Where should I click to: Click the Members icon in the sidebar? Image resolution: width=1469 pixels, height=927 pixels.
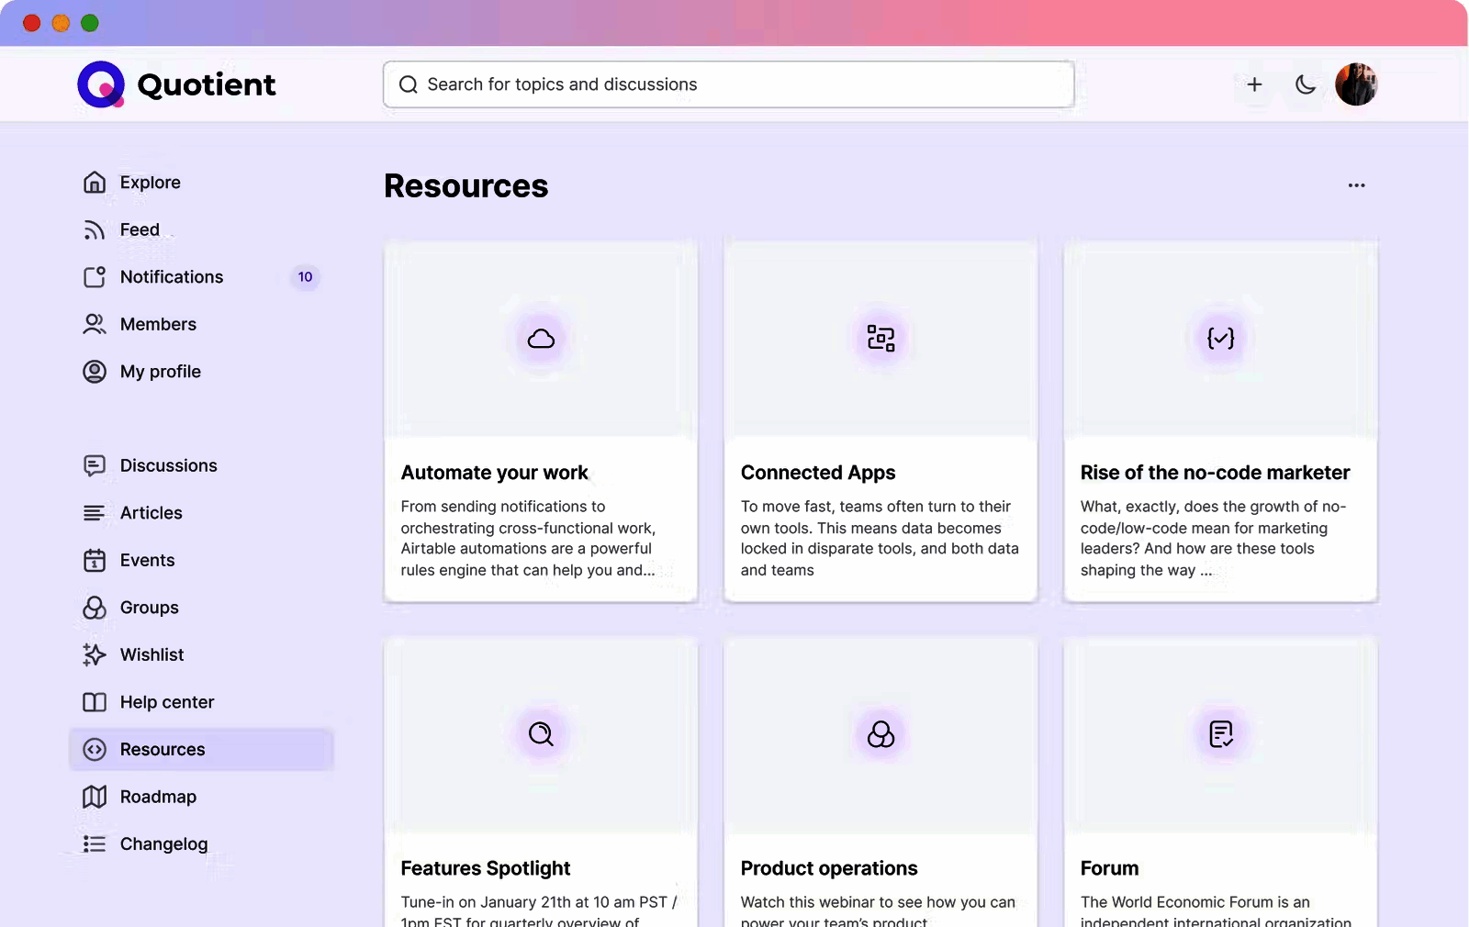pyautogui.click(x=95, y=324)
